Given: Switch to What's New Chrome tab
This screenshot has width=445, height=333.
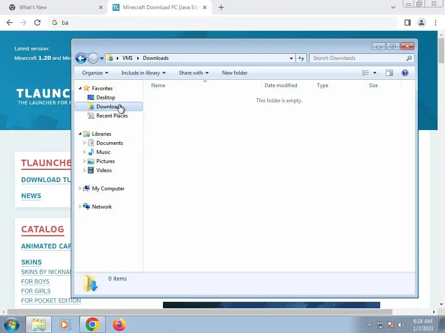Looking at the screenshot, I should (x=54, y=7).
